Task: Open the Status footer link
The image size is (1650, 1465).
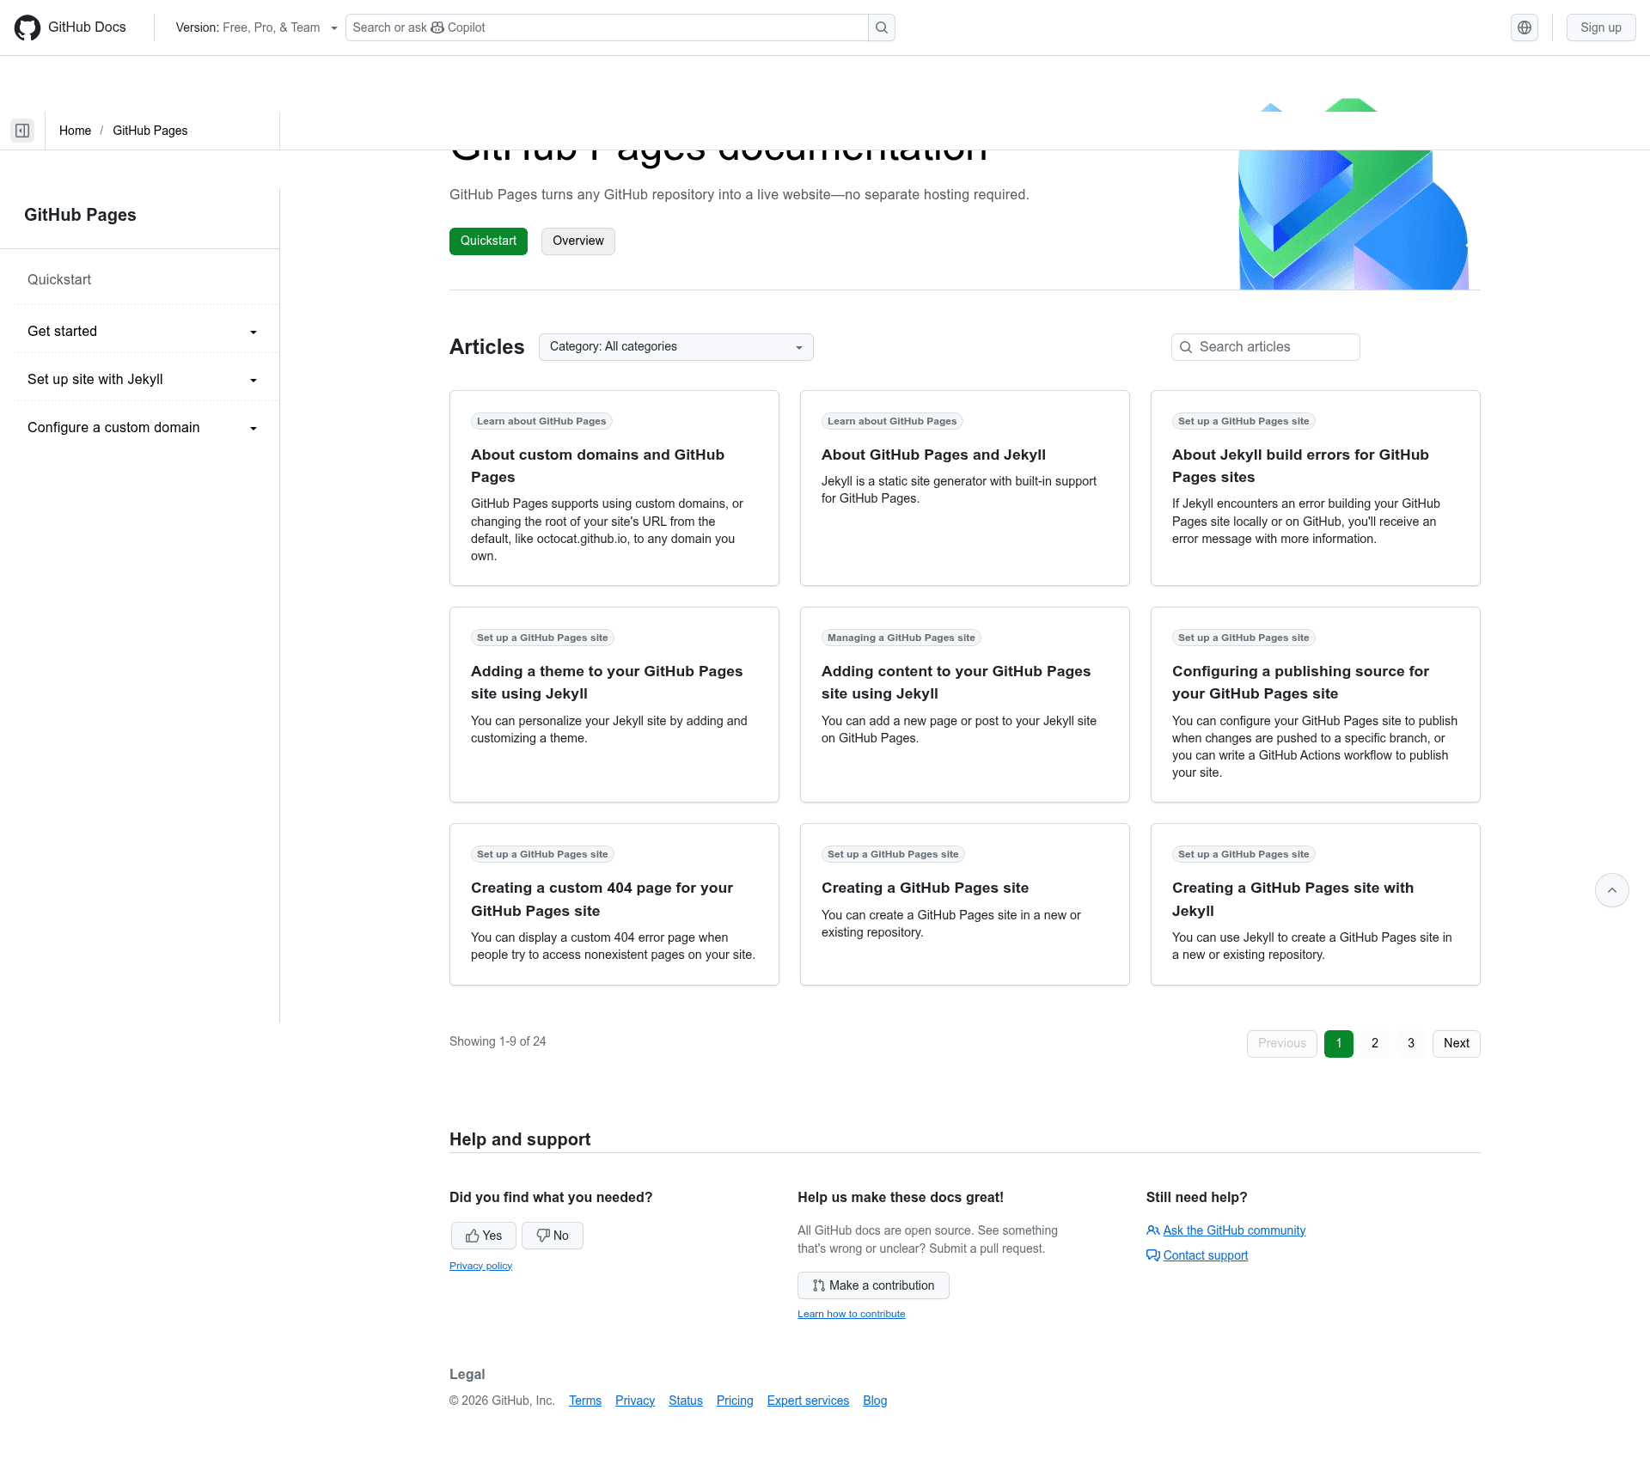Action: (x=686, y=1401)
